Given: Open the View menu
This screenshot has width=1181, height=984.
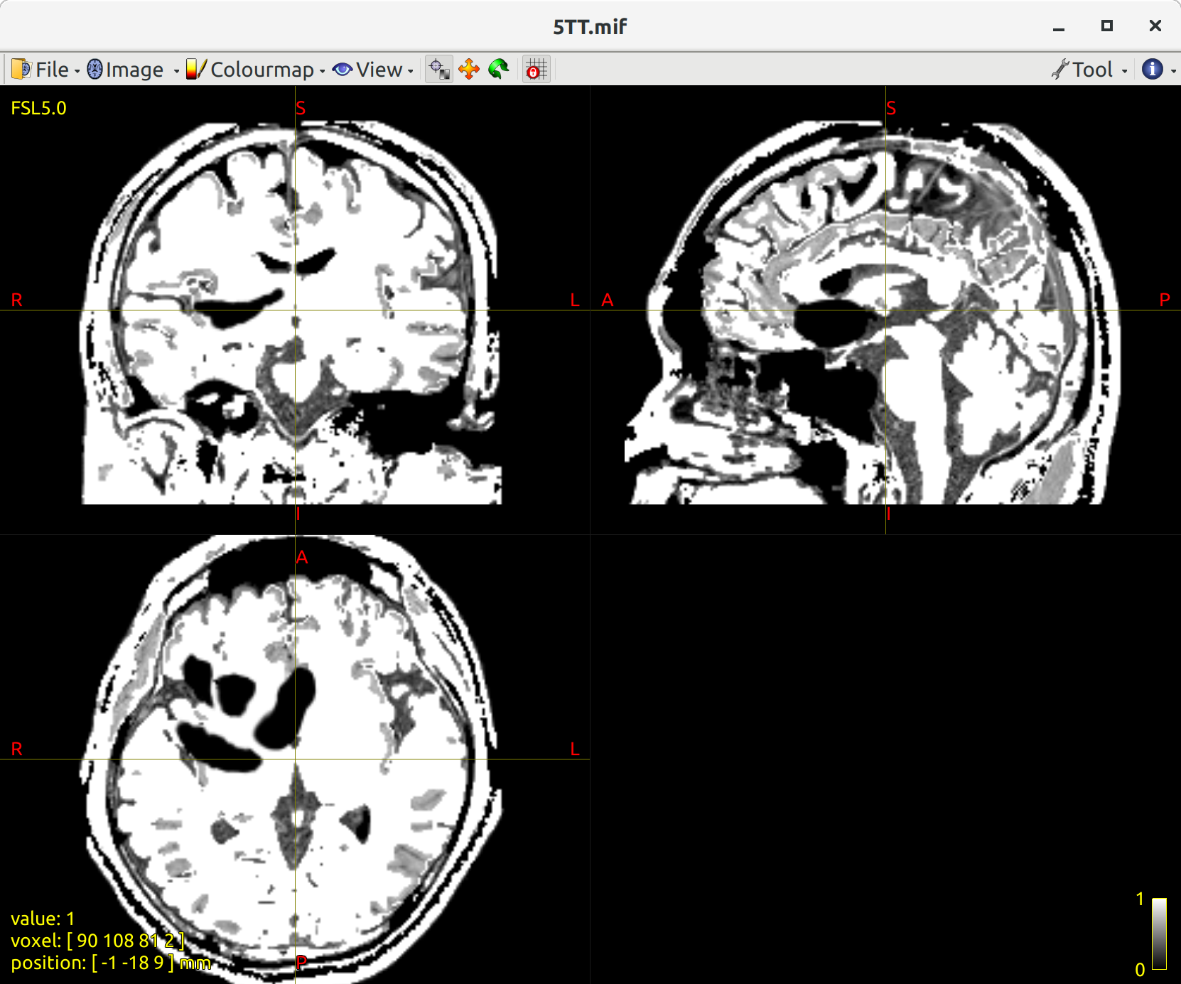Looking at the screenshot, I should tap(378, 69).
